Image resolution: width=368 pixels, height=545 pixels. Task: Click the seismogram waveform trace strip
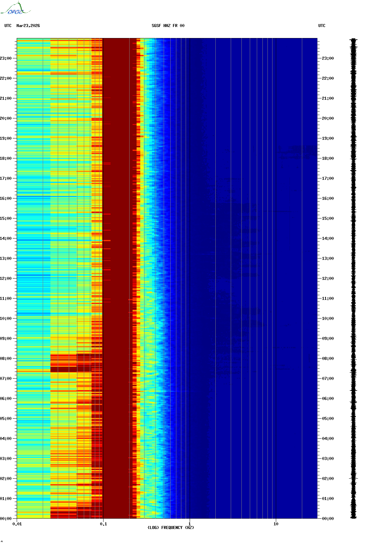click(353, 279)
